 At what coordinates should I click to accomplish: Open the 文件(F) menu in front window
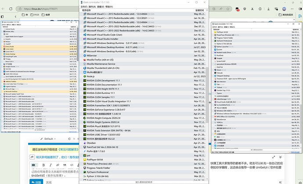(x=84, y=7)
